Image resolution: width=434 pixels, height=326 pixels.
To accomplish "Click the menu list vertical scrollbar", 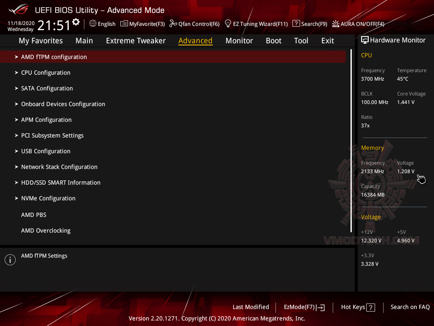I will tap(351, 141).
